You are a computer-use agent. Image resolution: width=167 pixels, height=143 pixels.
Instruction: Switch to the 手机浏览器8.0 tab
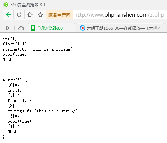[x=52, y=28]
